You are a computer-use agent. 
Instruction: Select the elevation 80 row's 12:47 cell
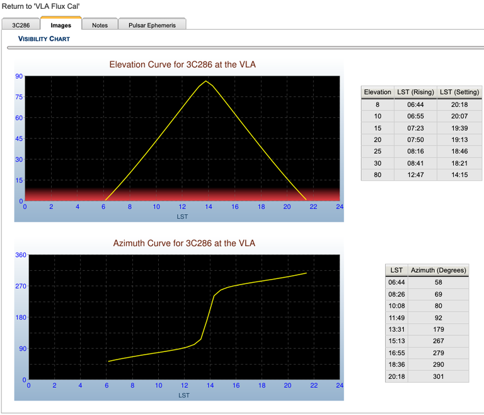tap(415, 175)
